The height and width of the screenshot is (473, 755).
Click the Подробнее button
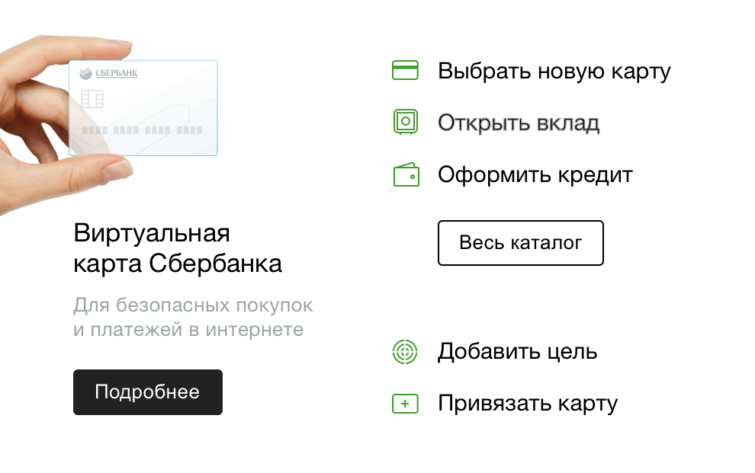click(x=148, y=392)
